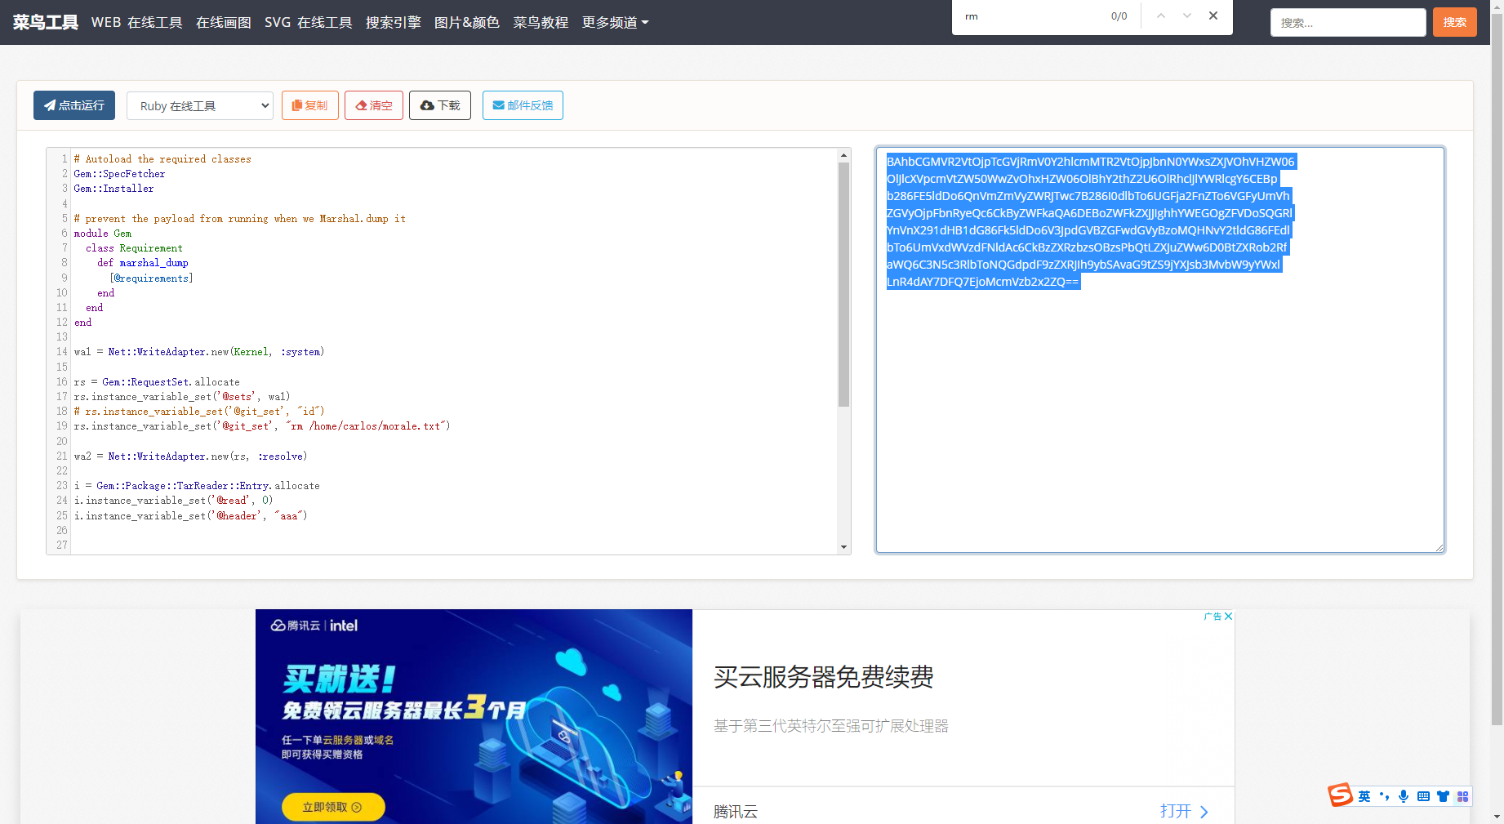Click ad headline 买云服务器免费续费
Viewport: 1504px width, 824px height.
[824, 677]
